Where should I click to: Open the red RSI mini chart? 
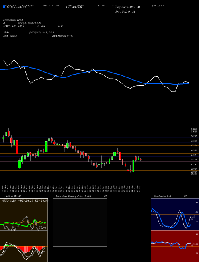click(175, 246)
